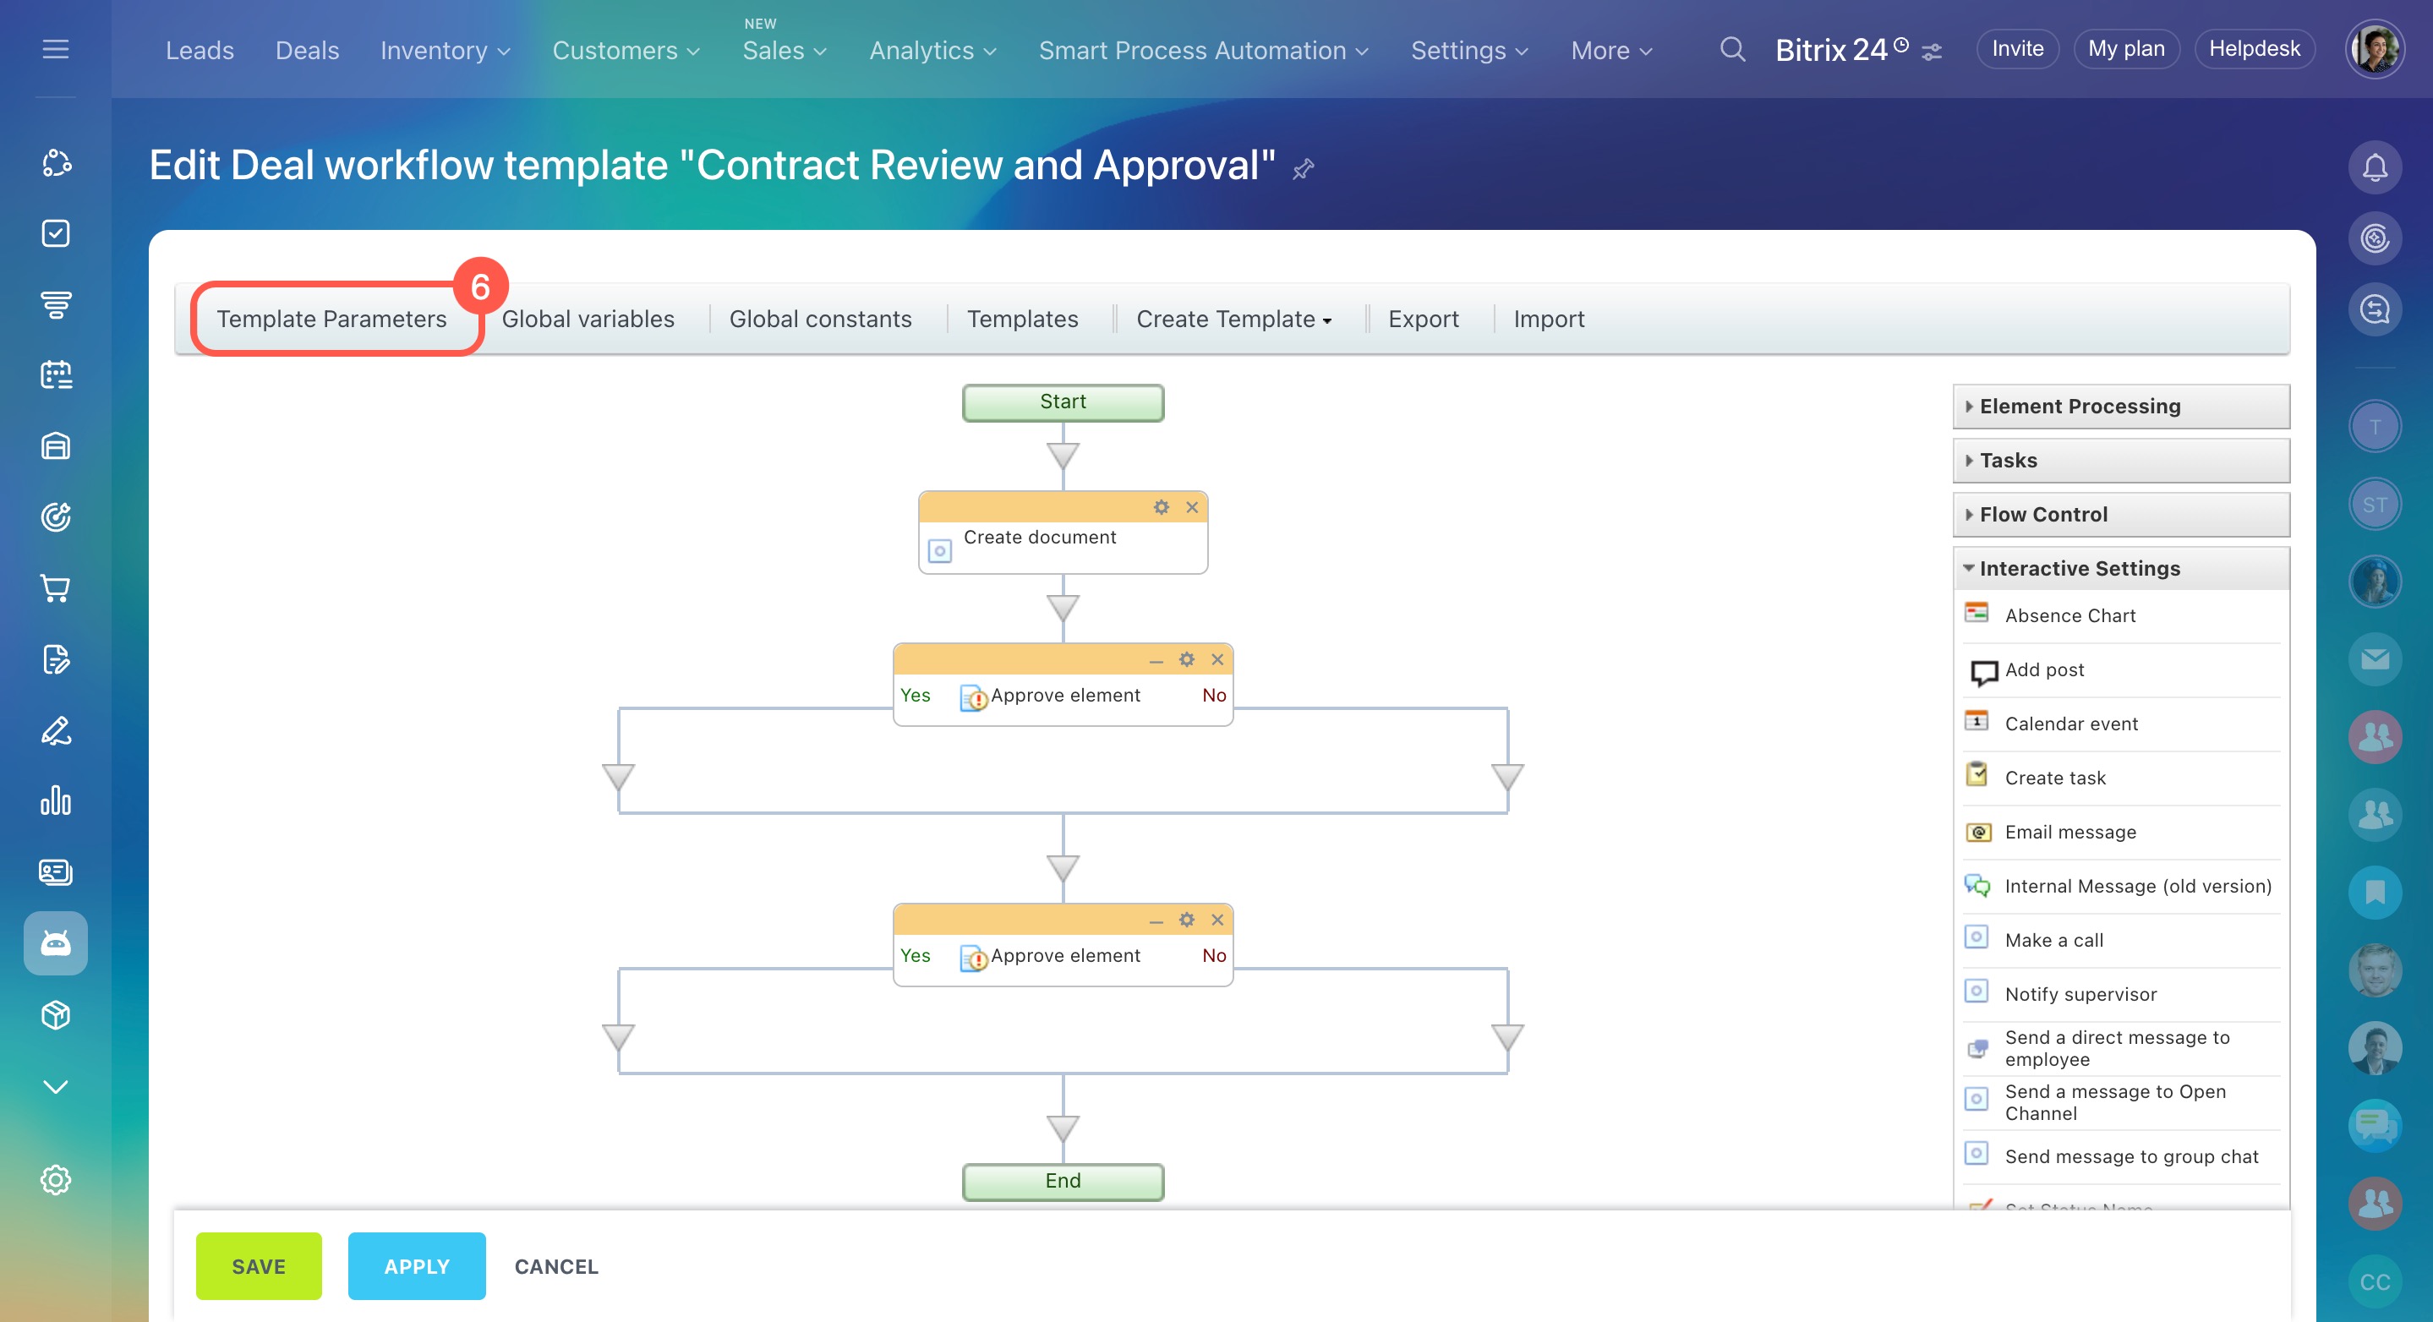Open settings of second Approve element block

1186,920
